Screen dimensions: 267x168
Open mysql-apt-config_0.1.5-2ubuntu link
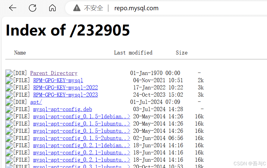tap(82, 138)
